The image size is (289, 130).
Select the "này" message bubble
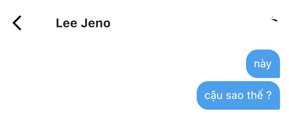(263, 64)
